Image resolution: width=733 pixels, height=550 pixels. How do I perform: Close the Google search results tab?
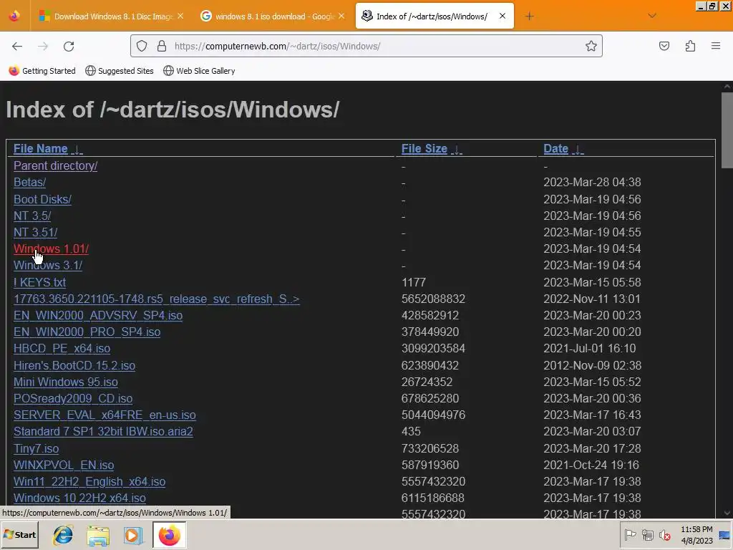pyautogui.click(x=341, y=16)
